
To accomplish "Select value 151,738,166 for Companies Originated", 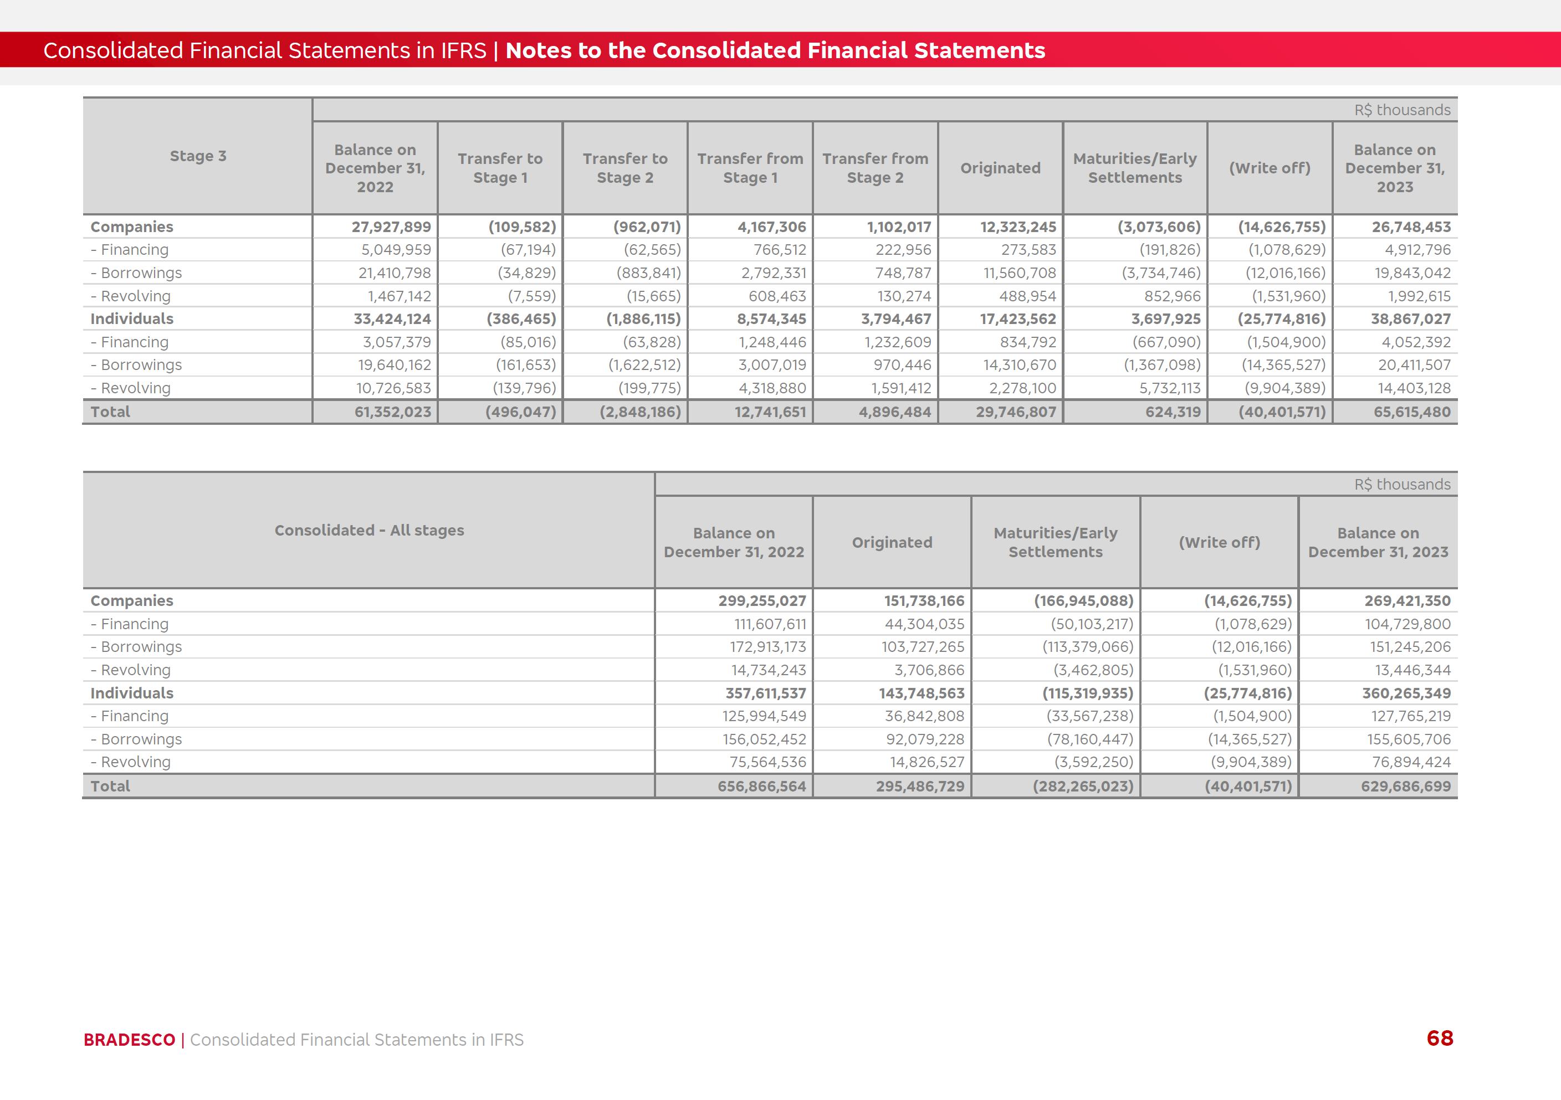I will pyautogui.click(x=924, y=600).
